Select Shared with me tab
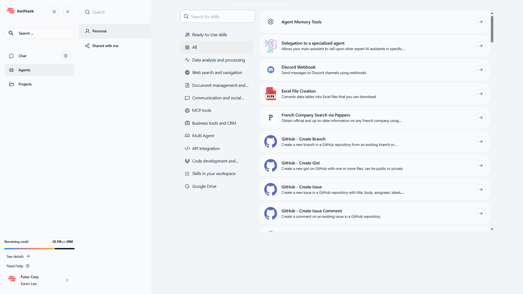 pos(105,46)
